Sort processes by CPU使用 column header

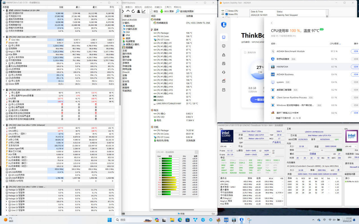click(x=335, y=44)
